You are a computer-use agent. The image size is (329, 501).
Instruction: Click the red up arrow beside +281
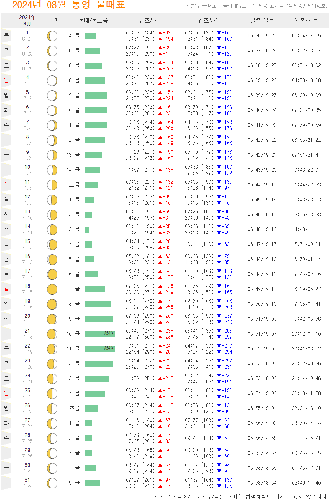point(160,322)
